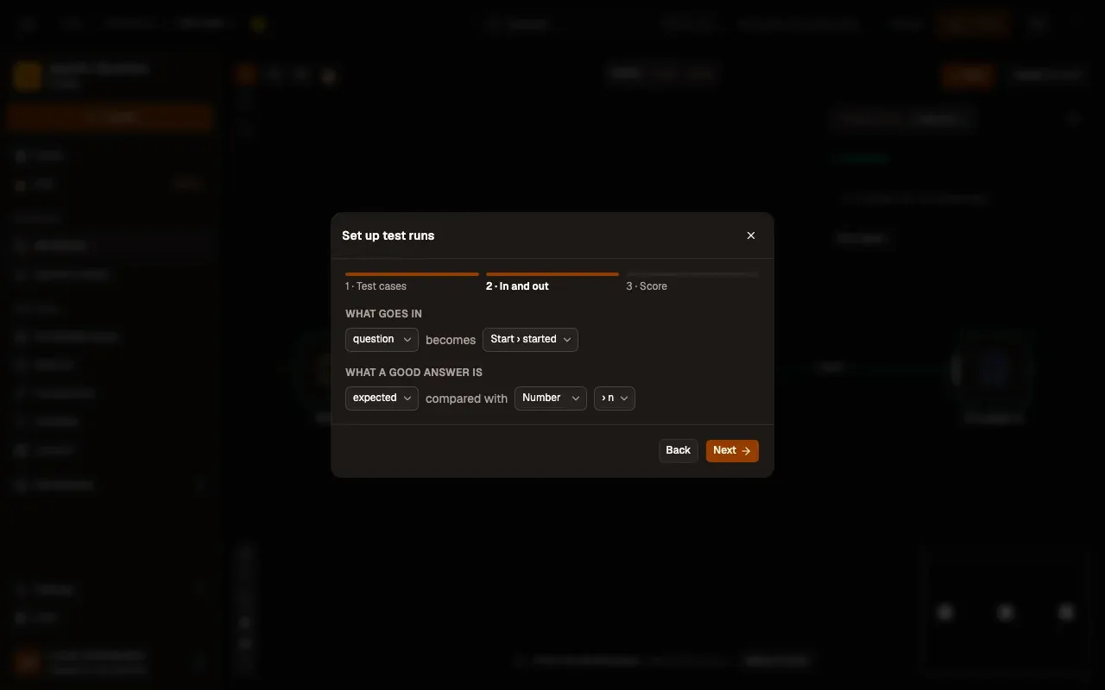Select the step 2 In and out tab

(552, 283)
